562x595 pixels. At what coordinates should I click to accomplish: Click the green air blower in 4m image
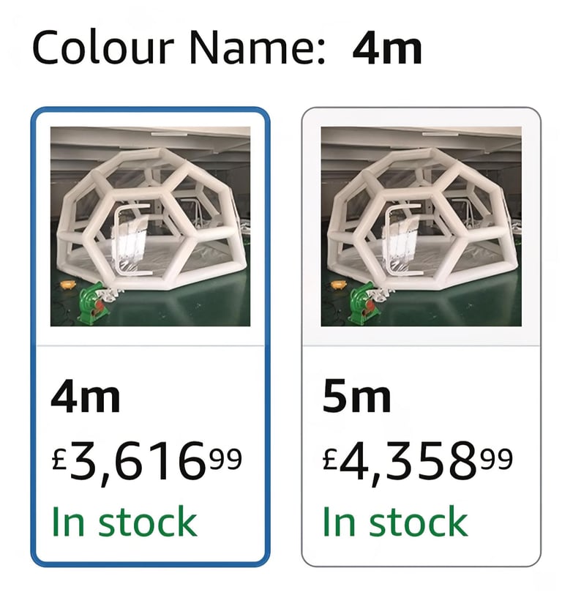coord(94,302)
